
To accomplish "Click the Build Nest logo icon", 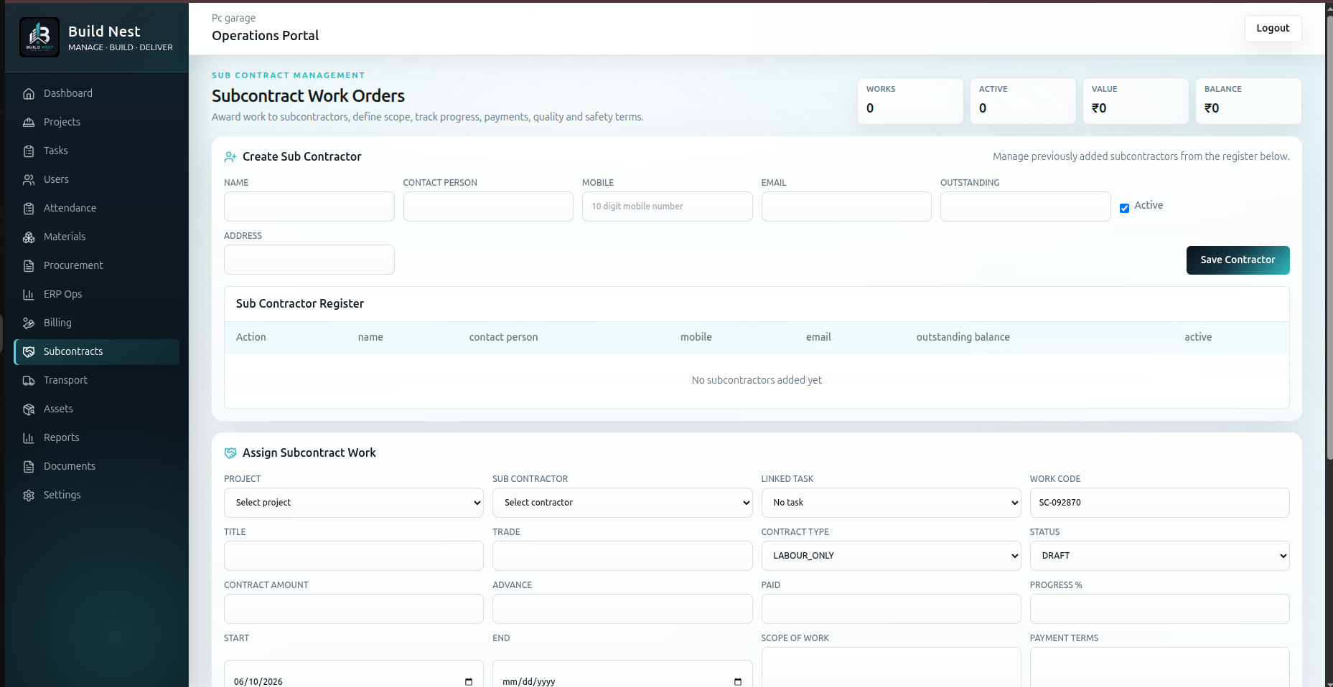I will [39, 37].
